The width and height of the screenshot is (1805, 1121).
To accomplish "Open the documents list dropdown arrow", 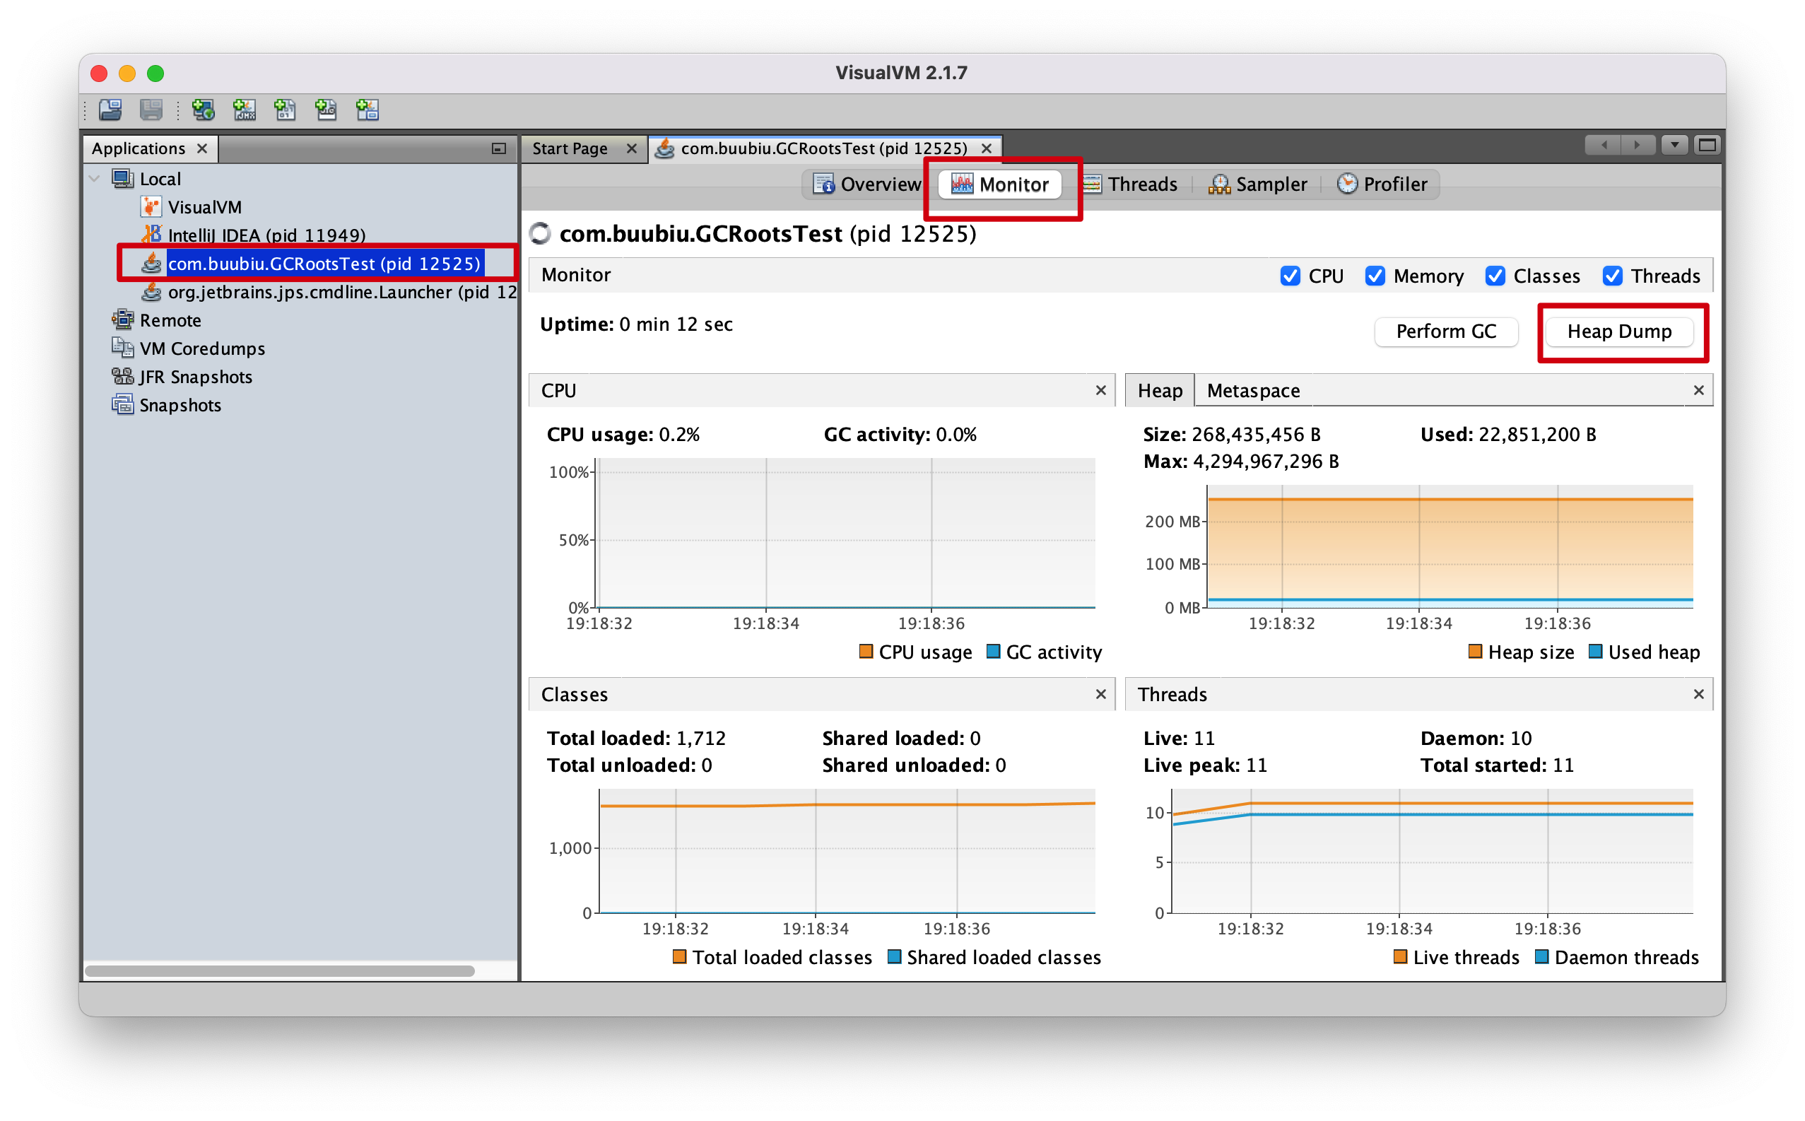I will 1674,146.
